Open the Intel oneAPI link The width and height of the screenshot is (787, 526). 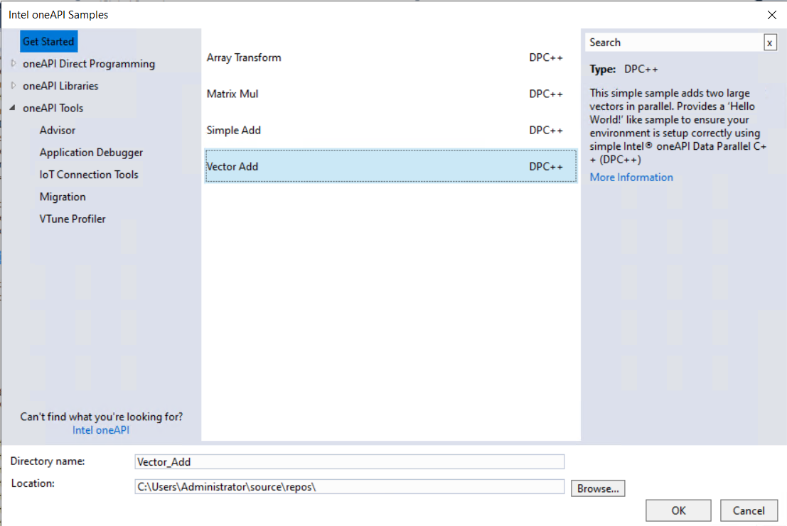(x=101, y=430)
